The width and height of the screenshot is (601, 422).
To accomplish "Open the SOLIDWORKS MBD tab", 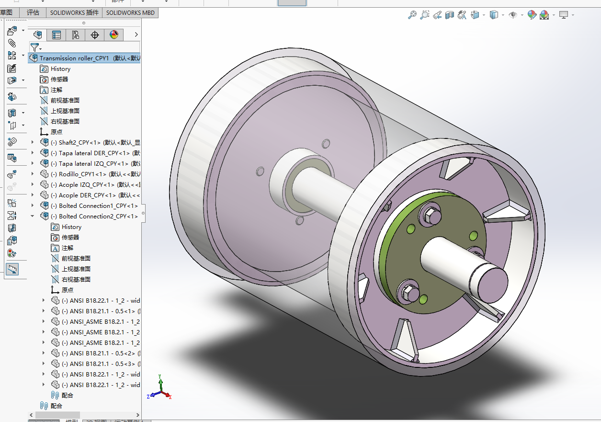I will [x=130, y=13].
